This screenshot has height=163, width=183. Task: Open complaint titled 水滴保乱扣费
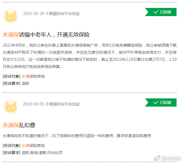(19, 125)
